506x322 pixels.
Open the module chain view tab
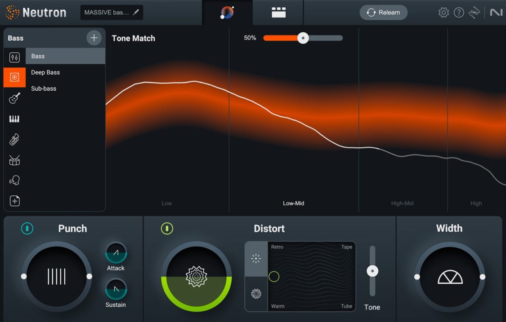[x=278, y=13]
